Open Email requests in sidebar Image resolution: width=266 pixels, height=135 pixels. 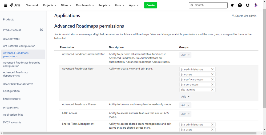(x=12, y=99)
